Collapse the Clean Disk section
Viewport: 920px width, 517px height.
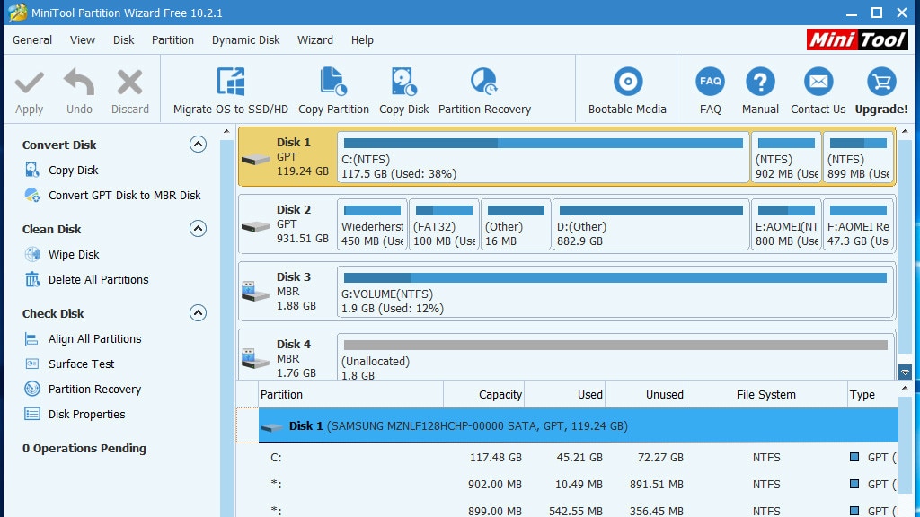198,229
